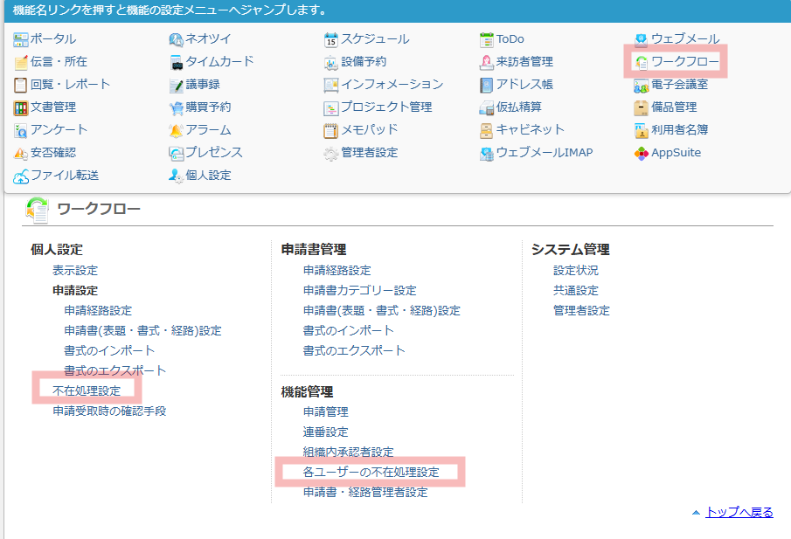Click the 電子会議室 icon

(642, 85)
